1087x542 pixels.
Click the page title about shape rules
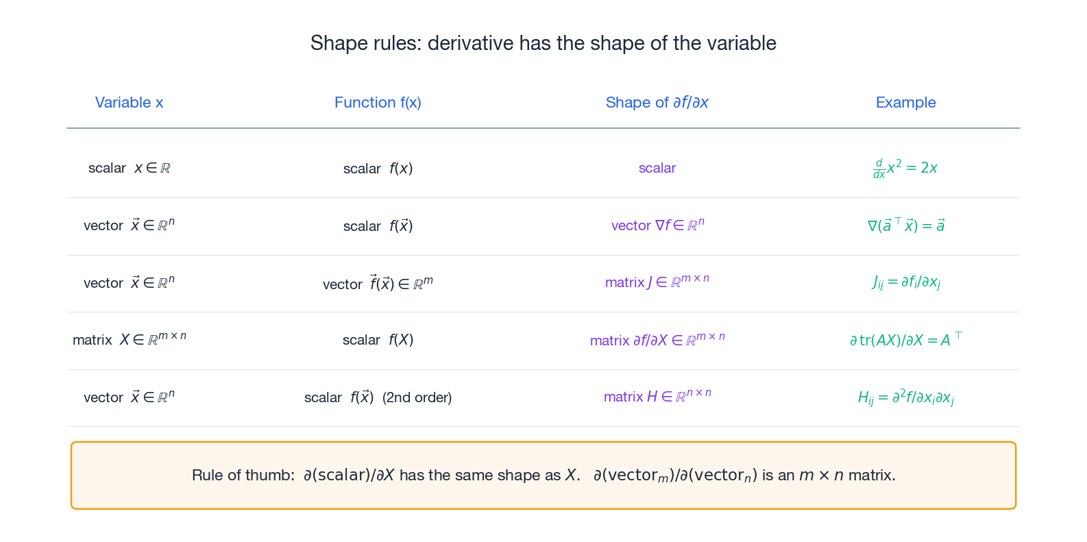coord(543,43)
